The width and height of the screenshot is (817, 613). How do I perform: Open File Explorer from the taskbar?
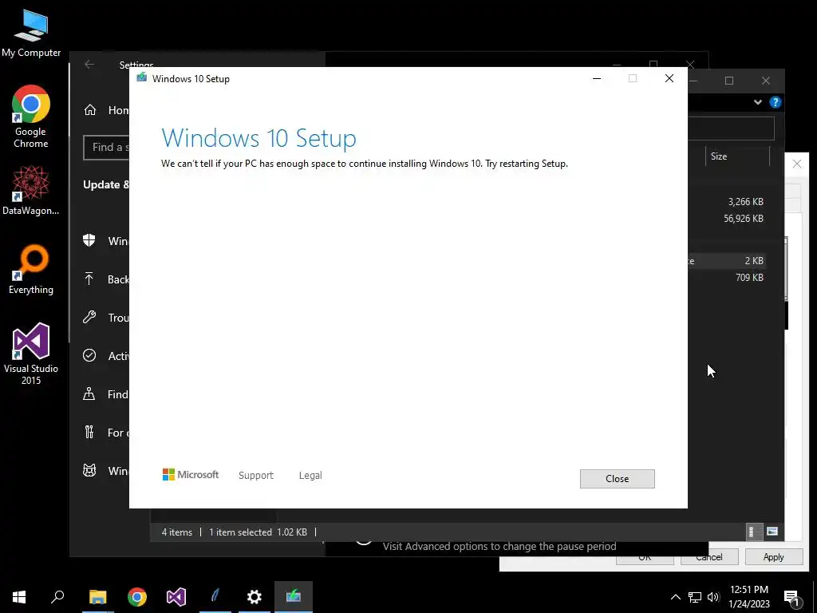pos(97,597)
